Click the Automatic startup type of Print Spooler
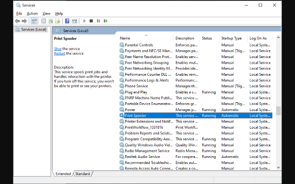The width and height of the screenshot is (295, 184). point(230,116)
